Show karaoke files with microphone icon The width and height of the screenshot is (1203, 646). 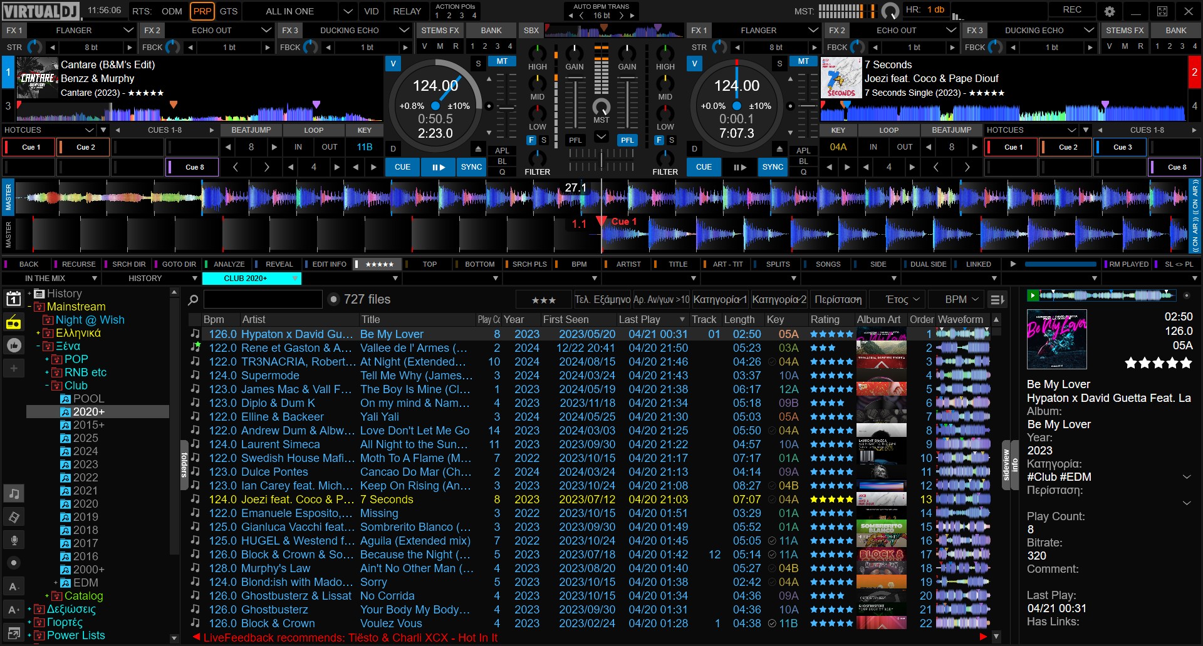pos(13,540)
